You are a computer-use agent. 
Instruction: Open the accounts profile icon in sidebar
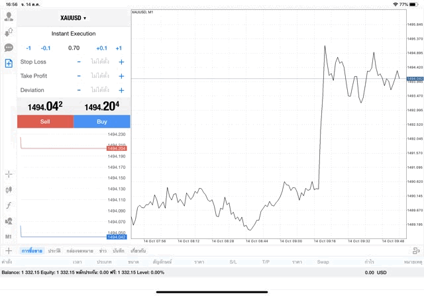tap(9, 17)
